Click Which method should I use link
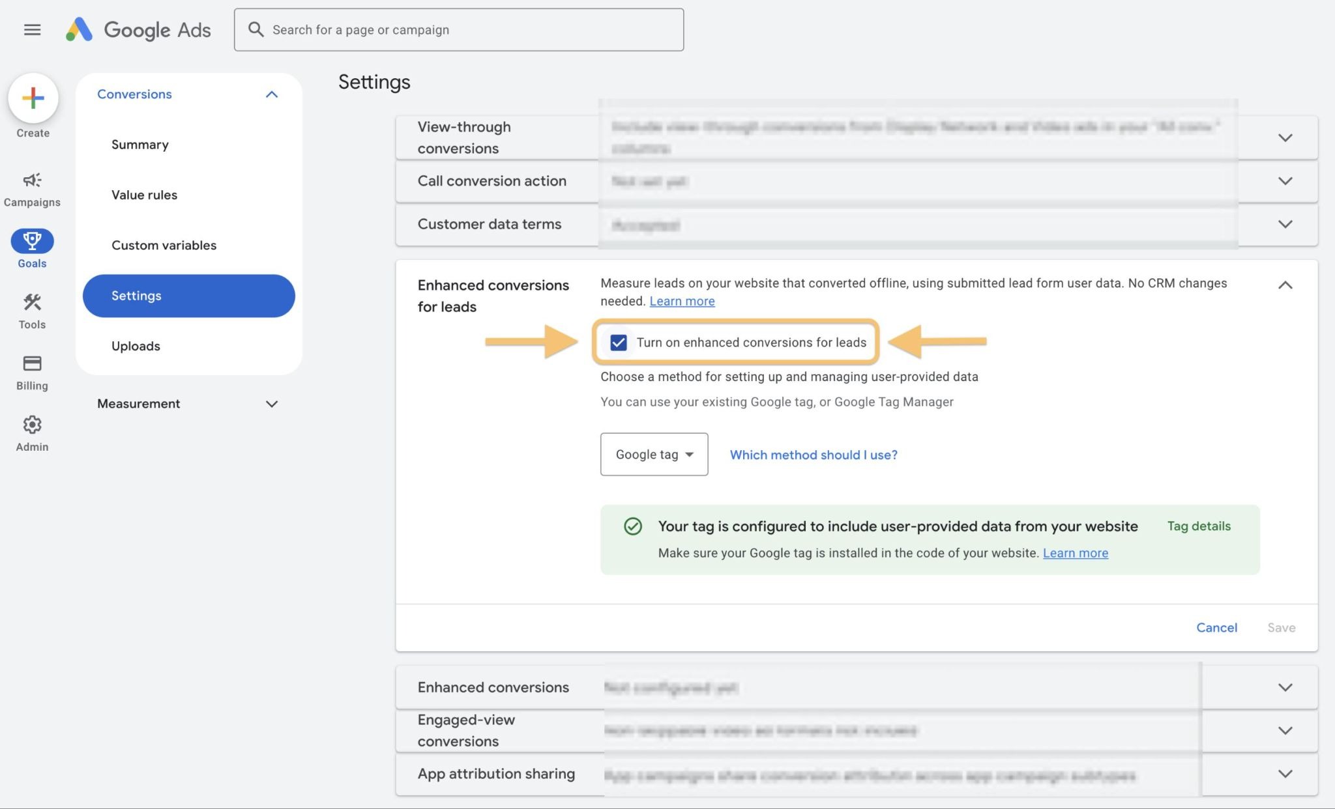This screenshot has width=1335, height=809. pyautogui.click(x=814, y=455)
